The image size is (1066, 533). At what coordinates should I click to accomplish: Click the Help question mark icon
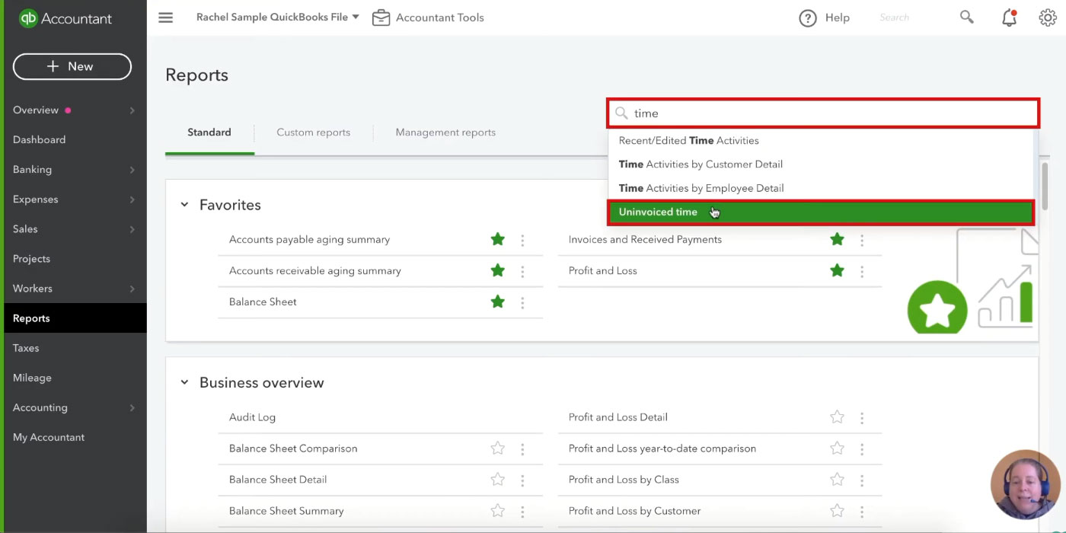808,18
